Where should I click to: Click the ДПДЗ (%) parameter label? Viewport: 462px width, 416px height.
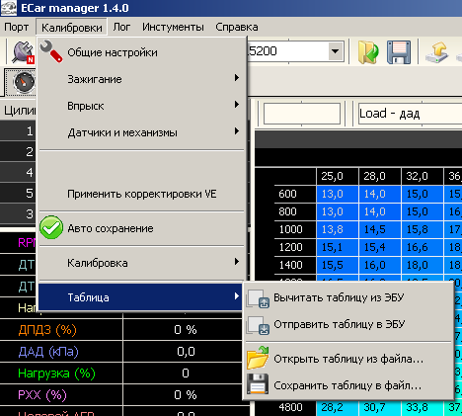coord(47,330)
